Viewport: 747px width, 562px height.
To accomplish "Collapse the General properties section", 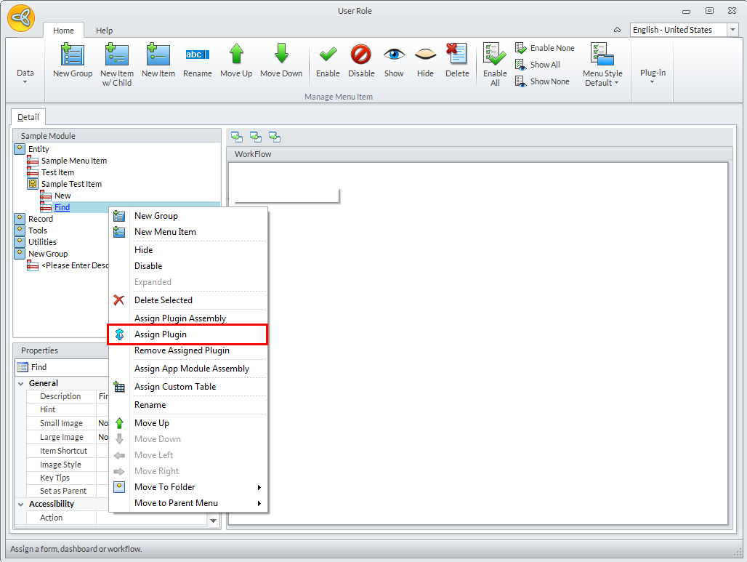I will 20,383.
